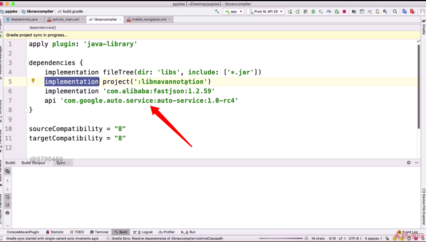The height and width of the screenshot is (242, 426).
Task: Open the Build Output tab
Action: click(x=33, y=163)
